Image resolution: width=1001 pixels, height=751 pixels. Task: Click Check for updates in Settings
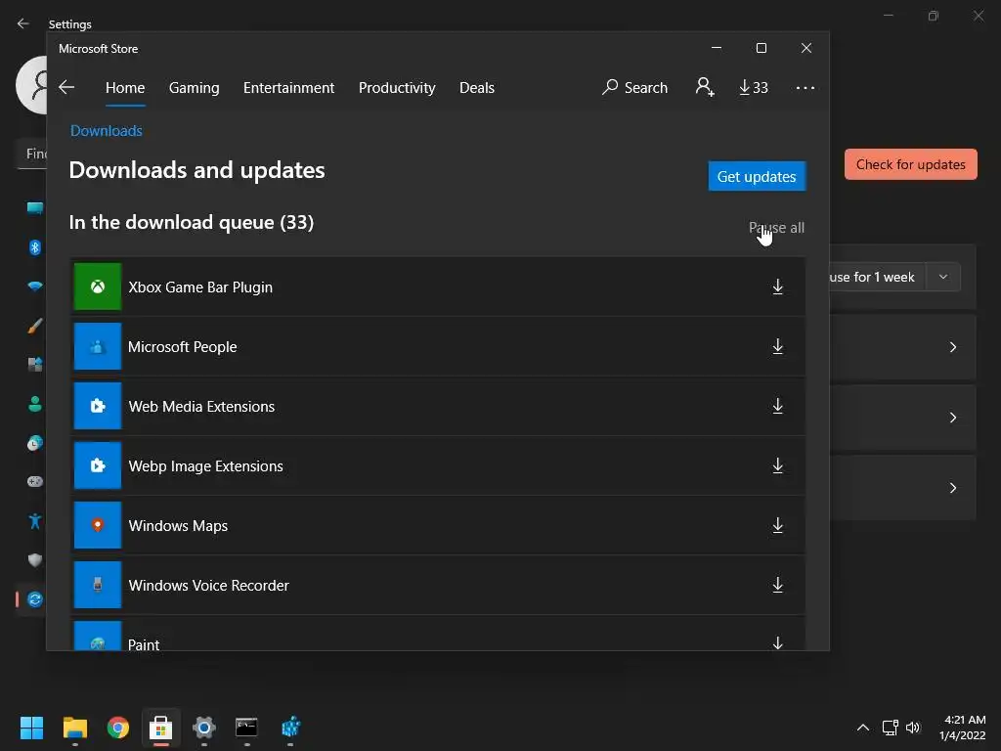pyautogui.click(x=910, y=164)
